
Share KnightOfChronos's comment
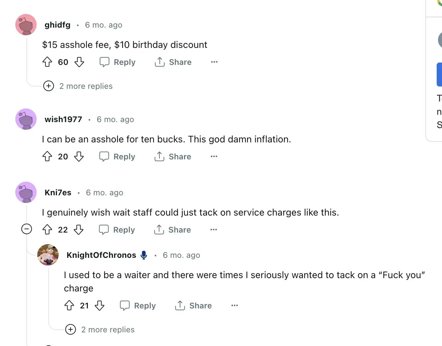193,306
